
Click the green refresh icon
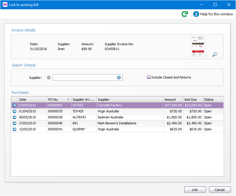tap(185, 14)
